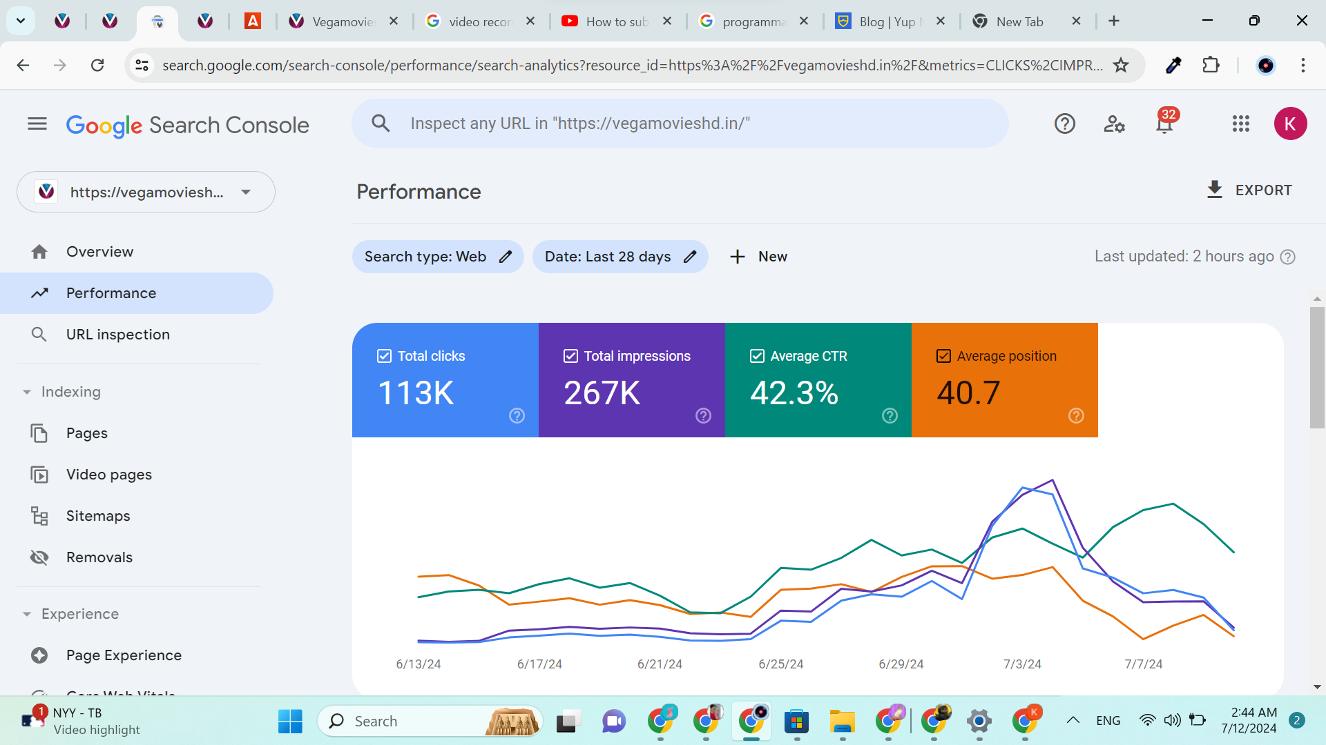Viewport: 1326px width, 745px height.
Task: Open the Search Console help icon
Action: click(1064, 124)
